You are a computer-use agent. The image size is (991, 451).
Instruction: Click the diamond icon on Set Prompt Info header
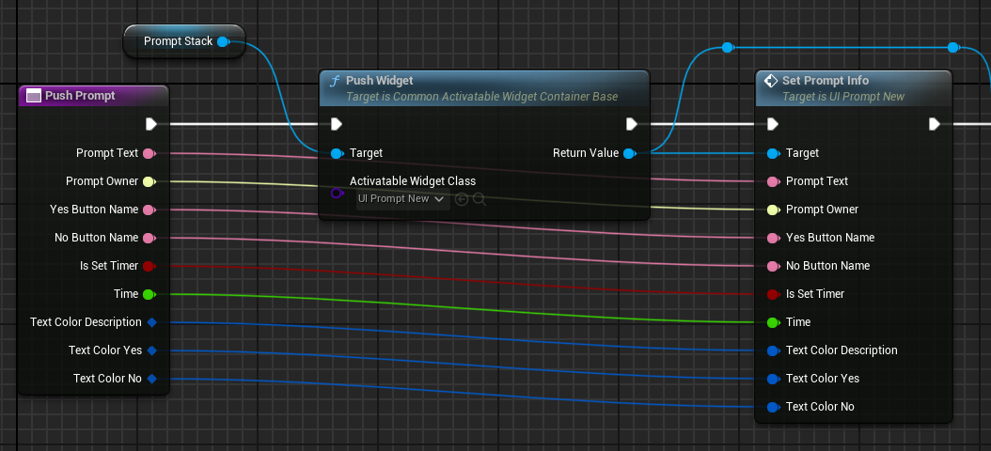[x=770, y=81]
